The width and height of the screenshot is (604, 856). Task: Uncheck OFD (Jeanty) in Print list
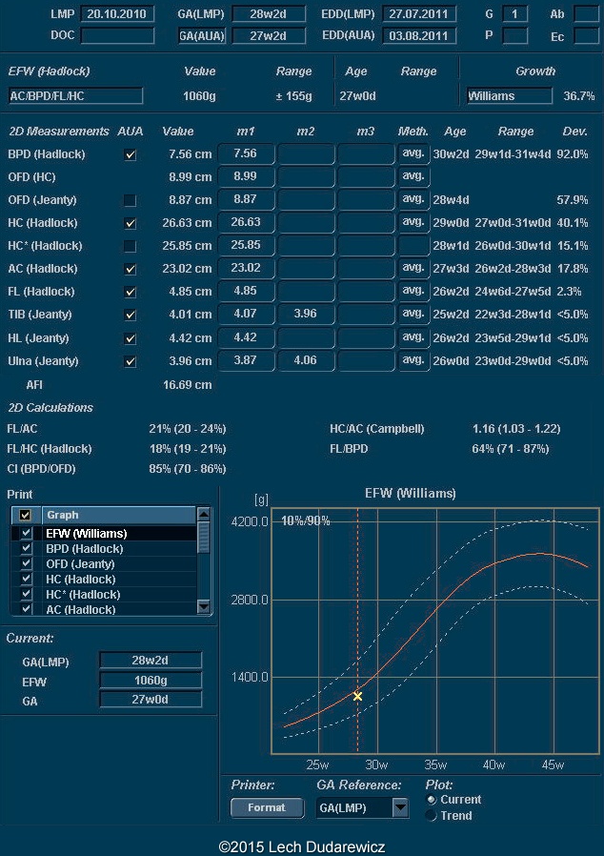[26, 563]
